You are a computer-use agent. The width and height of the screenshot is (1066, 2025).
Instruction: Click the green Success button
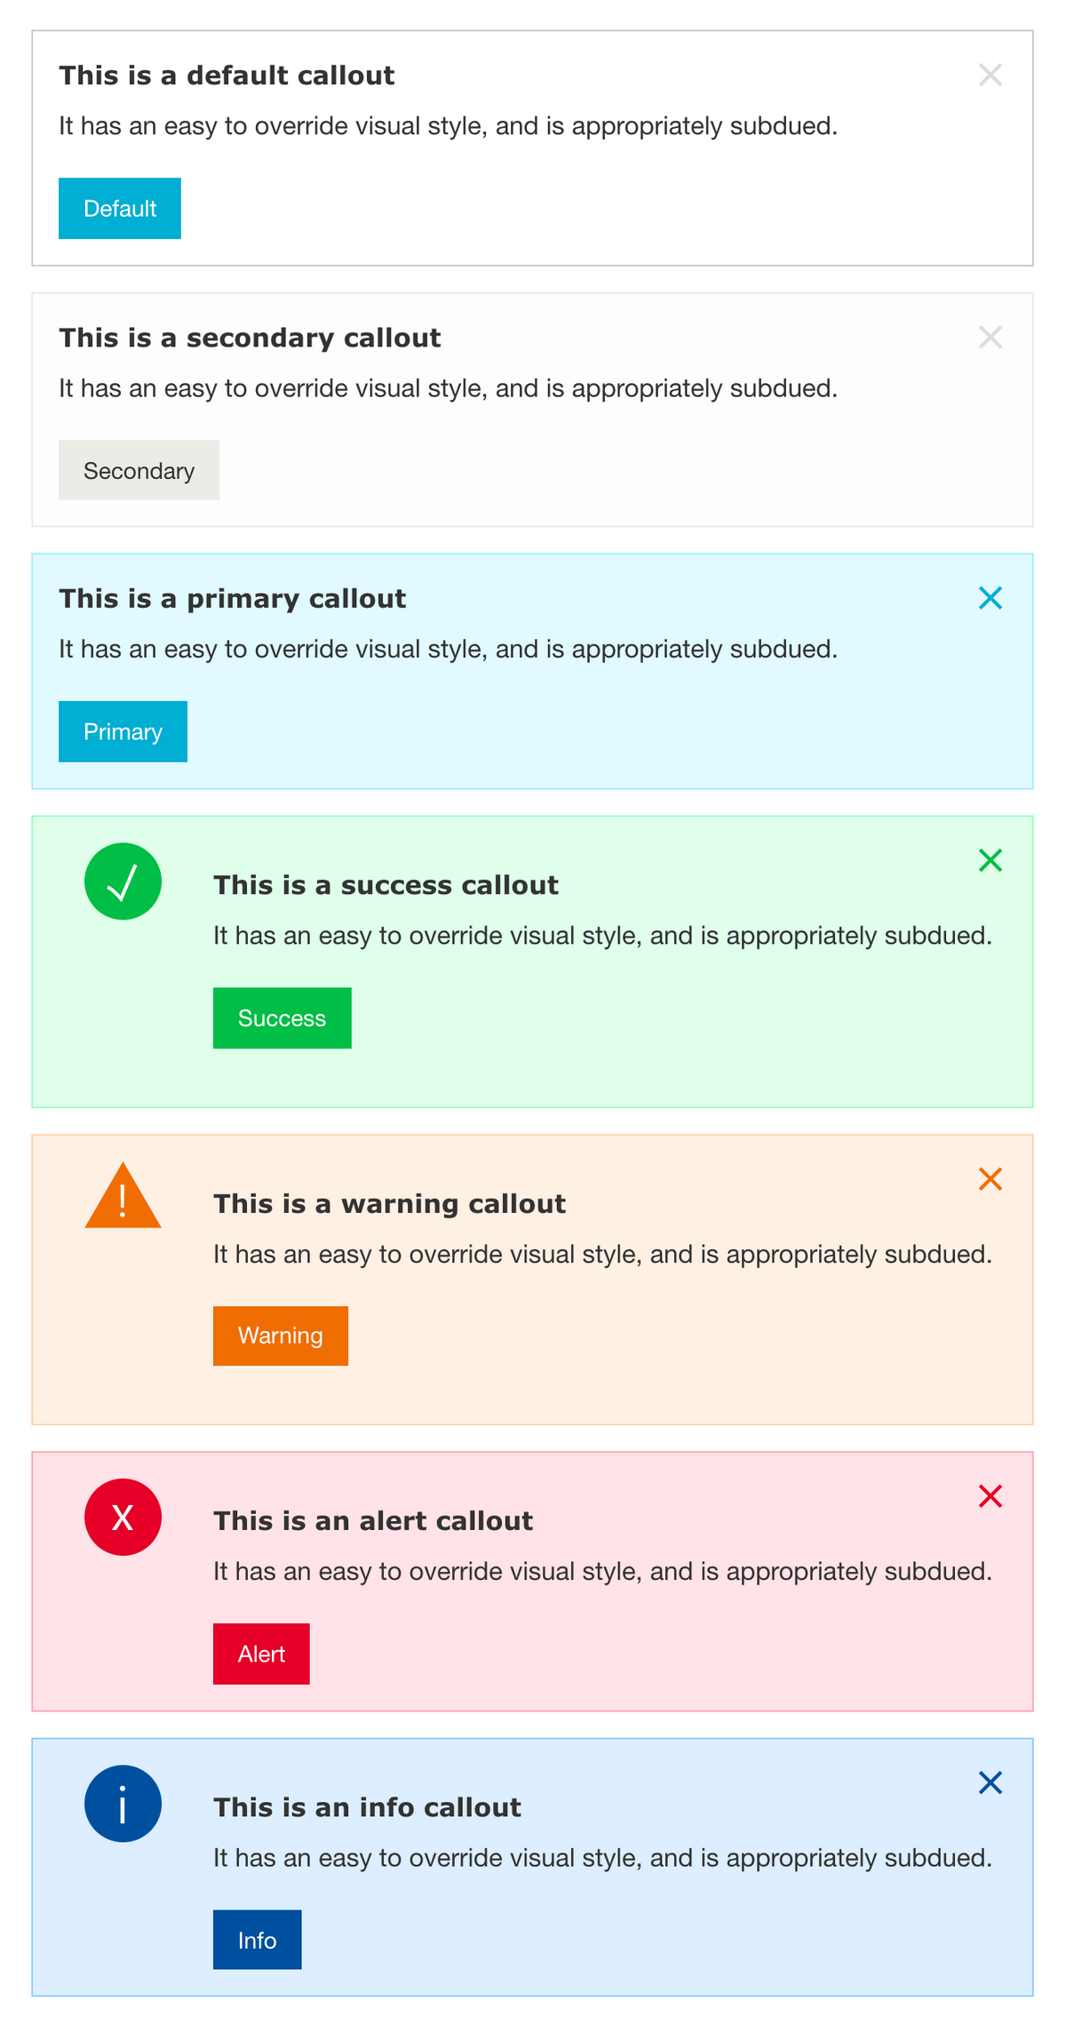pos(282,1018)
